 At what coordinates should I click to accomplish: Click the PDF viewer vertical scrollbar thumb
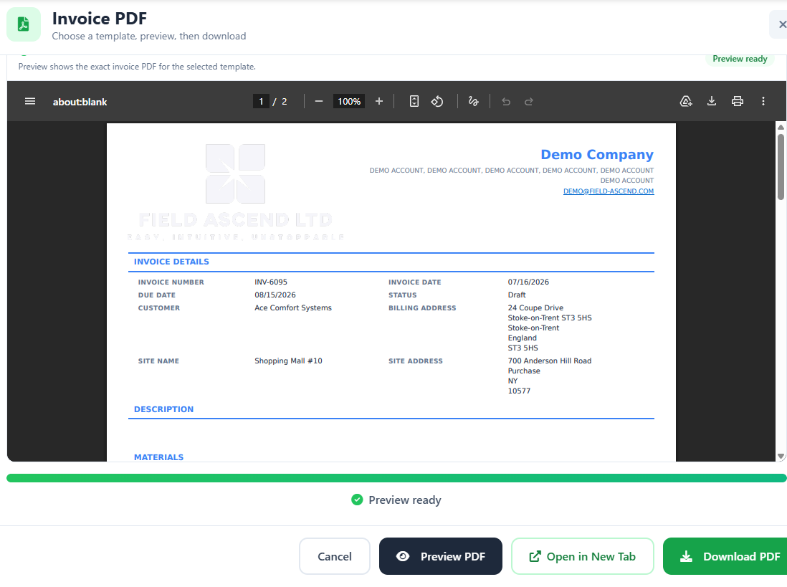pos(781,166)
